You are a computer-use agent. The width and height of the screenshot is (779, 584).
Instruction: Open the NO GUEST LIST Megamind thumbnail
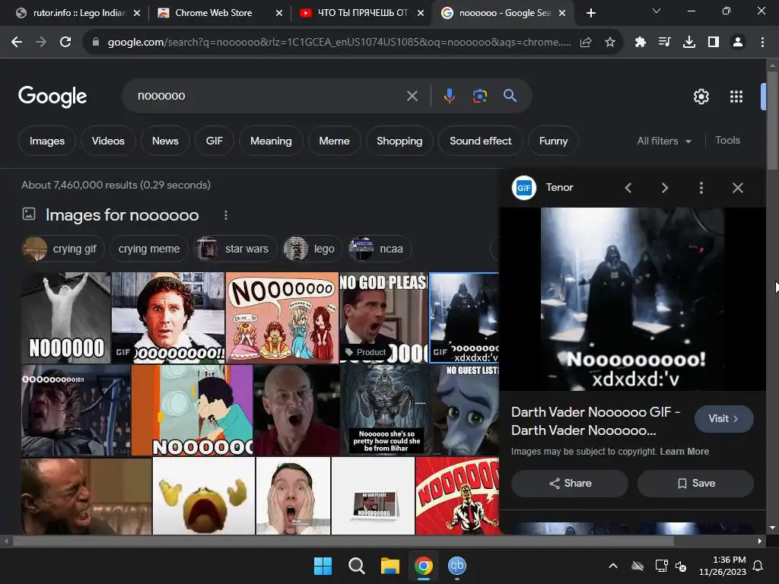[465, 410]
